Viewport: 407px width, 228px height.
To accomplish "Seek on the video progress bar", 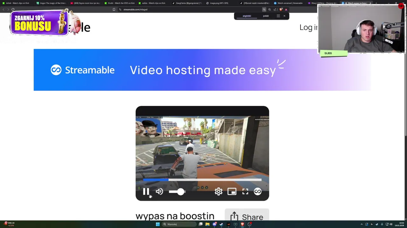I will (x=202, y=180).
